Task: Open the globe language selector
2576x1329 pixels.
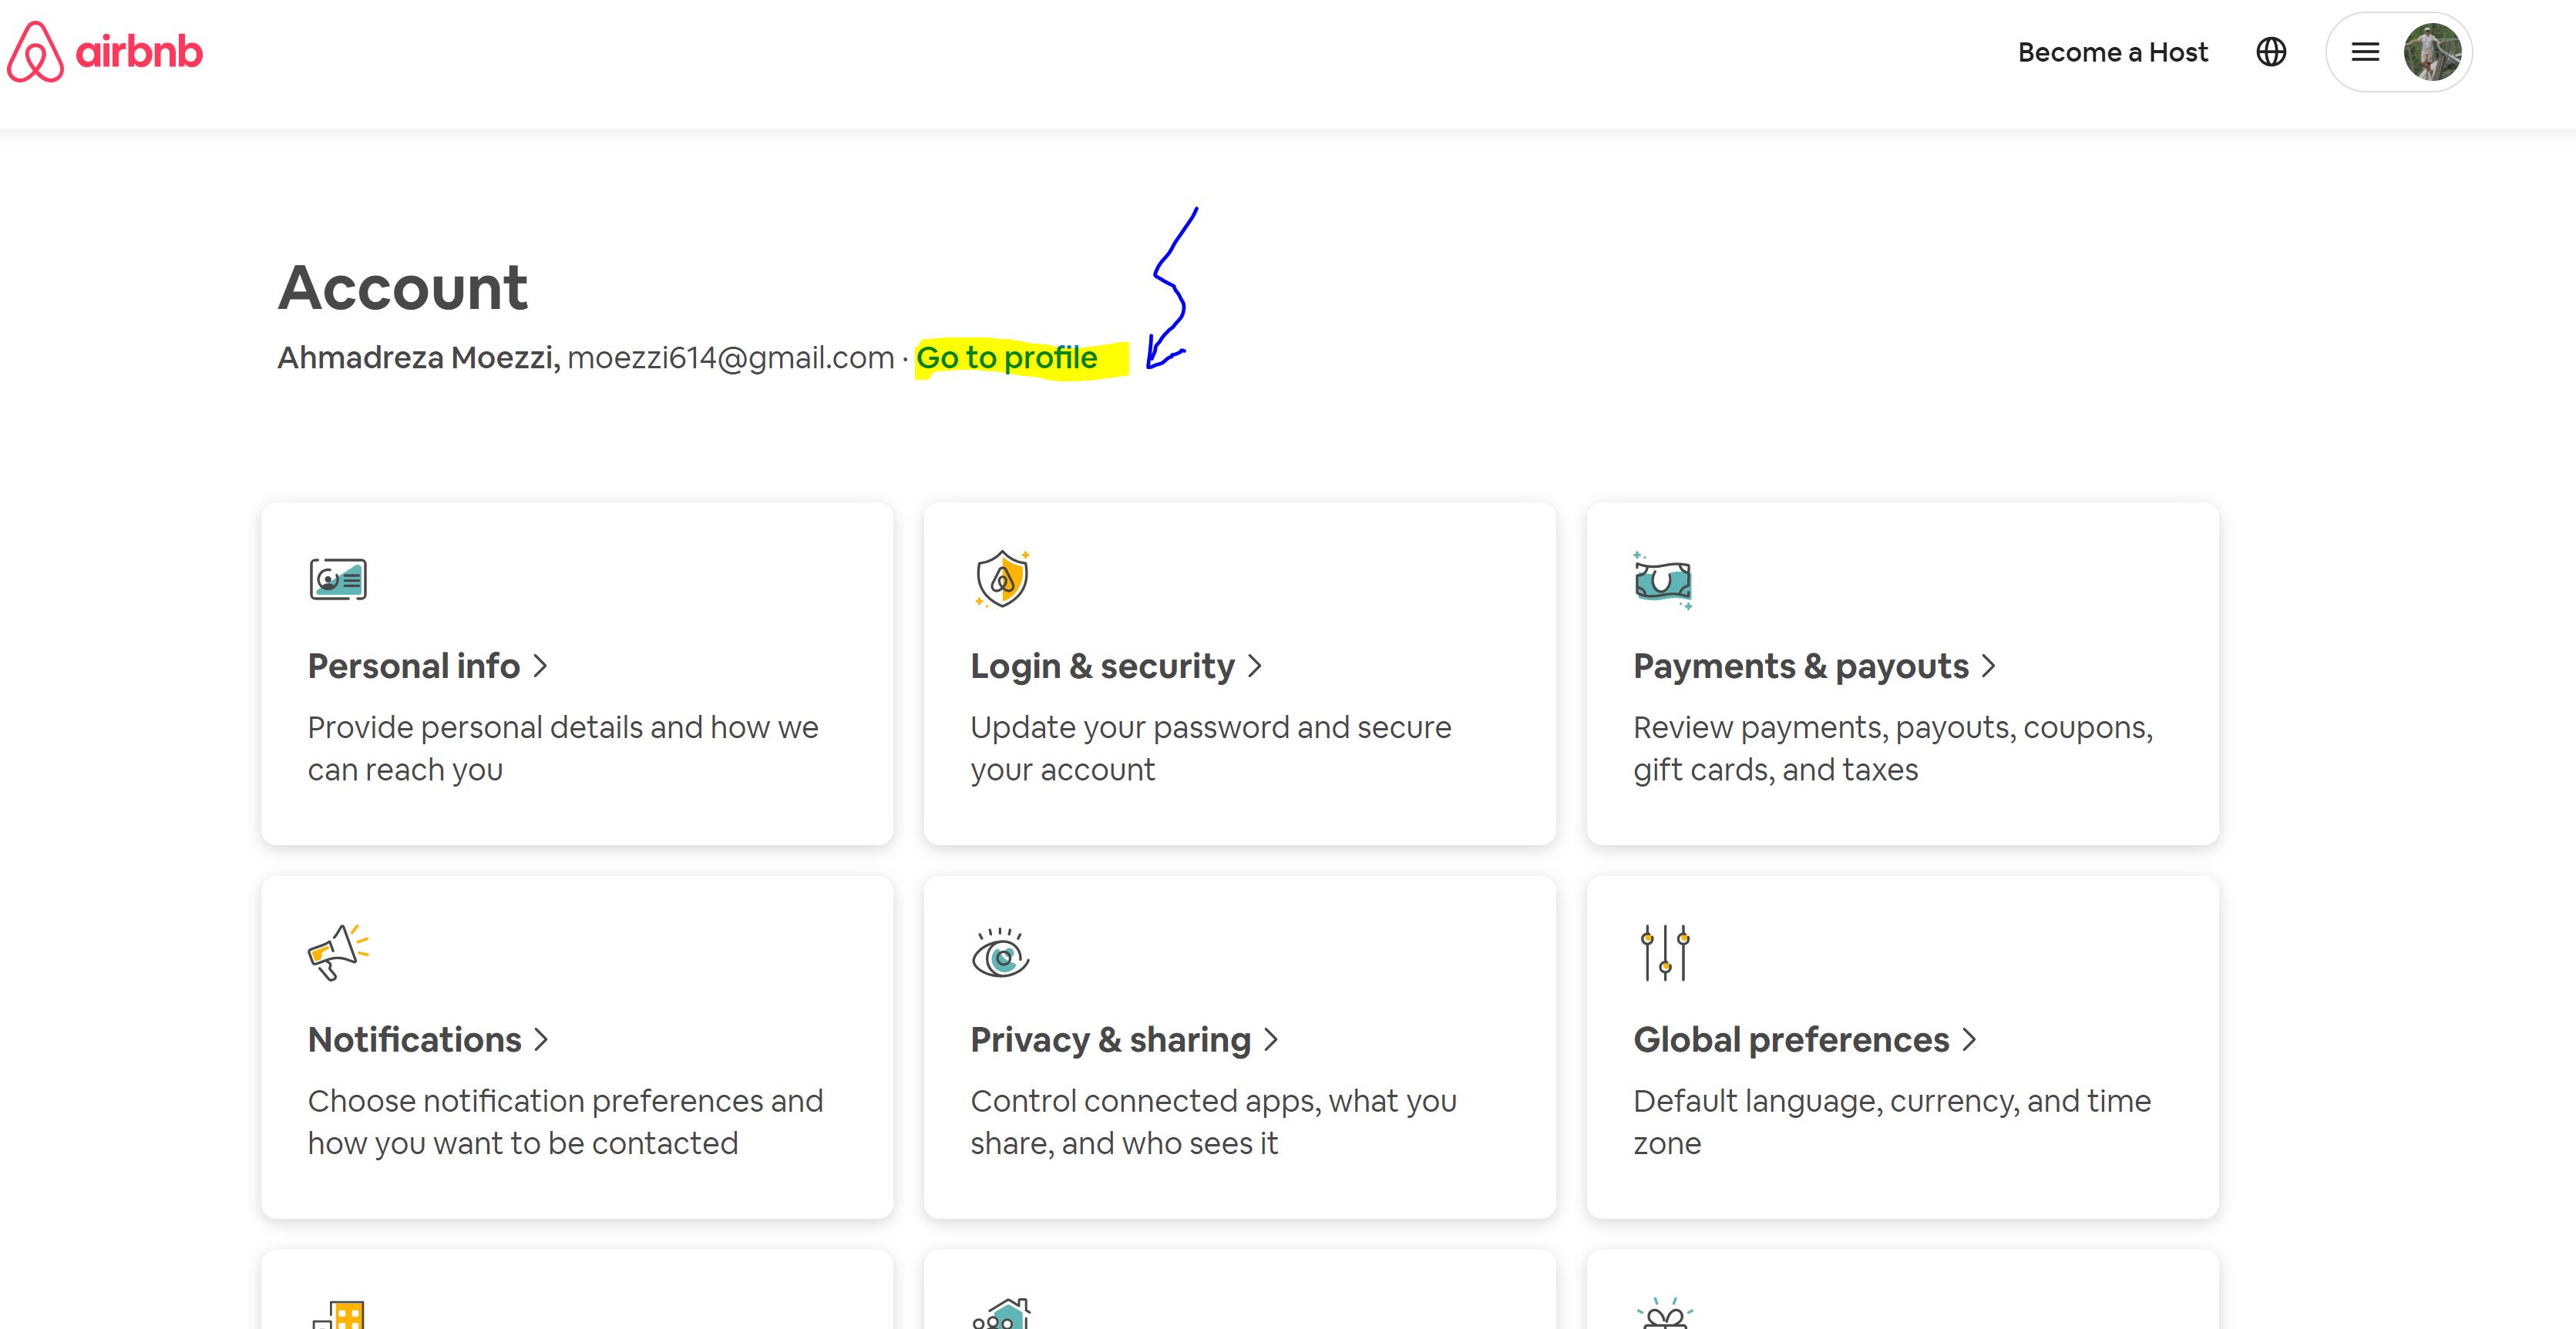Action: point(2271,52)
